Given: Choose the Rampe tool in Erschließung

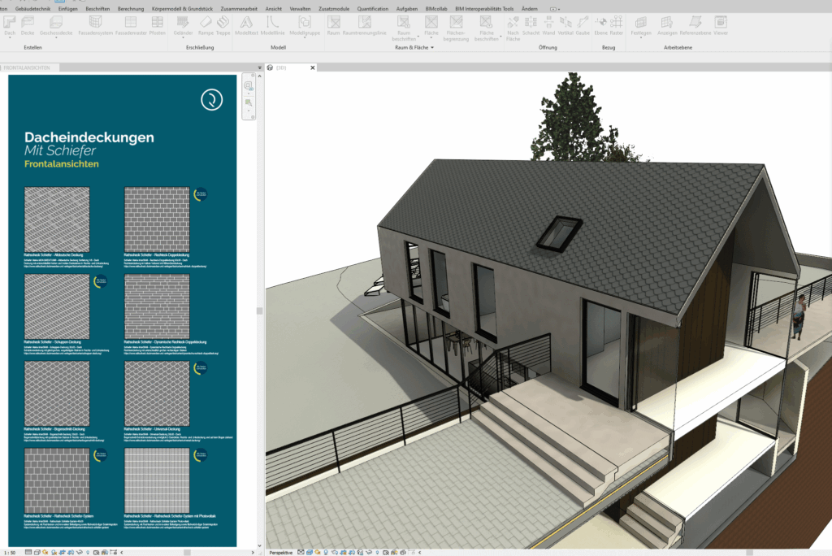Looking at the screenshot, I should [206, 24].
